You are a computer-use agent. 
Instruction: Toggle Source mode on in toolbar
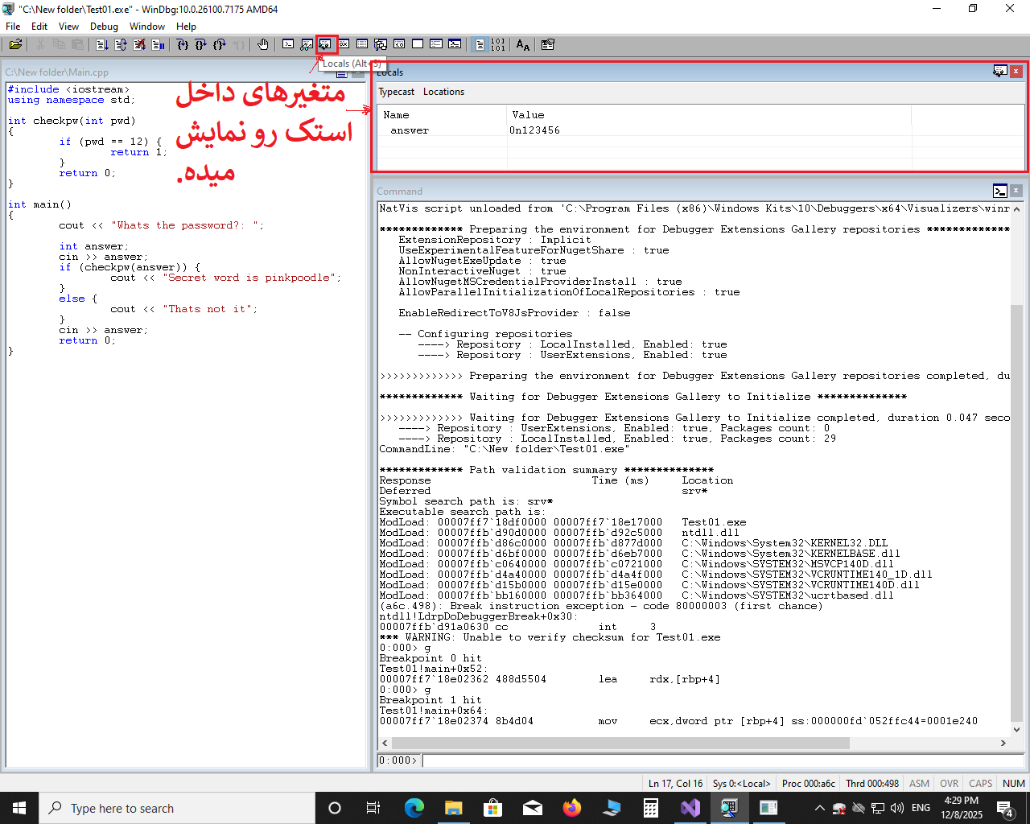480,45
